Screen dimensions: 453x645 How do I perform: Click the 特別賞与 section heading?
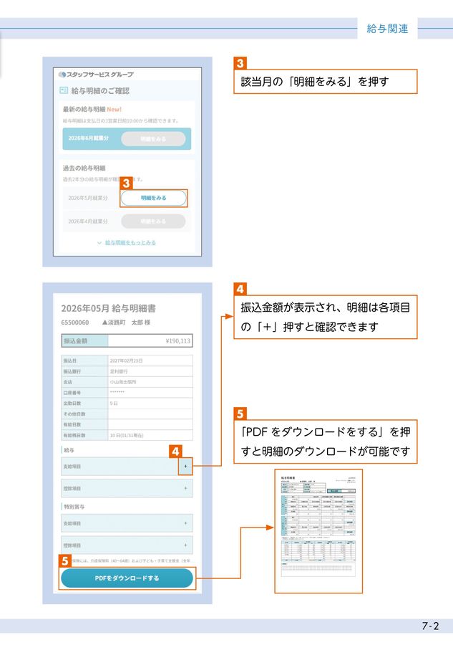coord(74,507)
